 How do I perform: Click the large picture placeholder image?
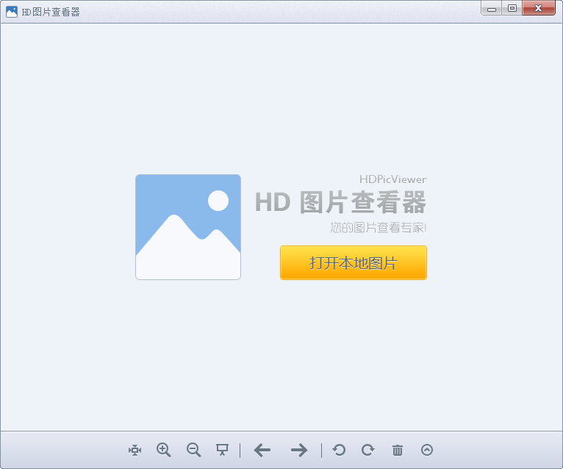coord(188,227)
